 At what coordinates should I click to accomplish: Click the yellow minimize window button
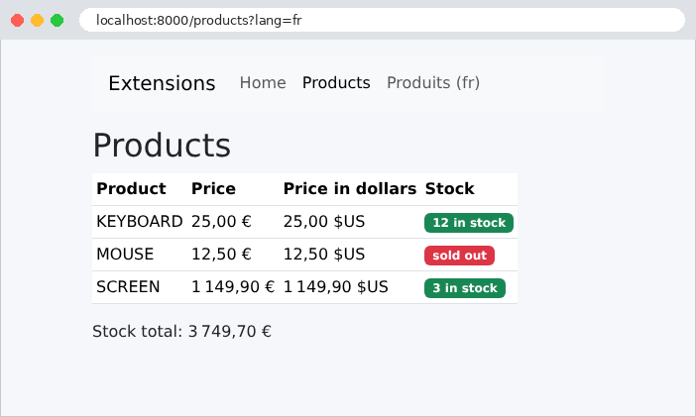pyautogui.click(x=38, y=21)
